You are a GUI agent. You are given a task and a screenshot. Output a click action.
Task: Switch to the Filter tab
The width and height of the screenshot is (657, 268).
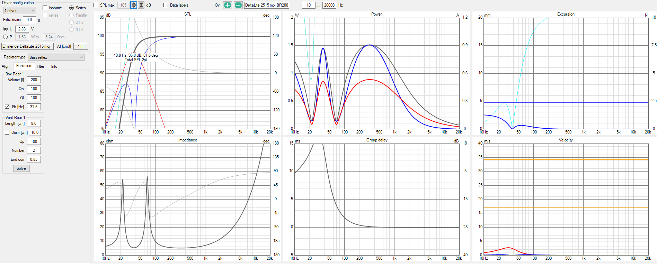(41, 66)
